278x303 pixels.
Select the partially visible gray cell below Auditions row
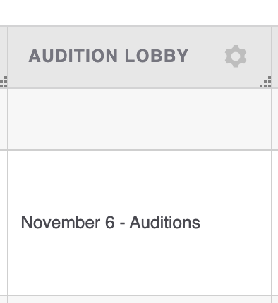(140, 299)
